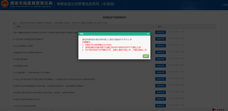Click row text 5.6产品上市后食用安全性报告
This screenshot has height=111, width=228.
[x=25, y=106]
